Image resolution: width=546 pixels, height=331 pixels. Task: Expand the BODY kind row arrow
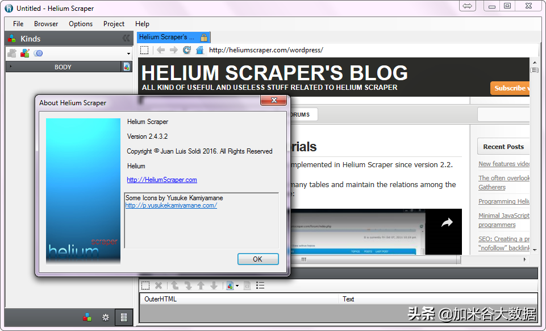click(11, 67)
